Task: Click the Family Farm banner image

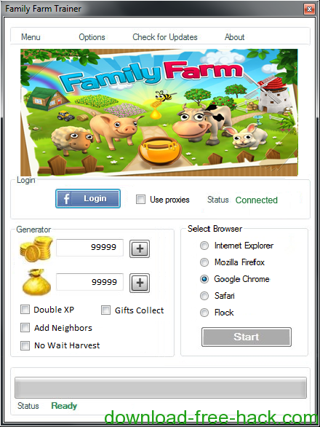Action: (x=159, y=112)
